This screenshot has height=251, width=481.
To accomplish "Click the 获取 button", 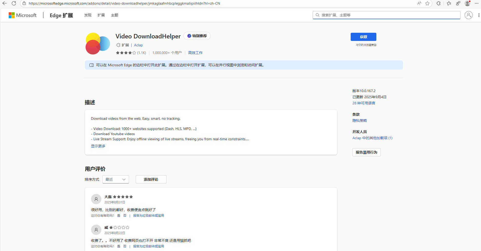I will tap(364, 37).
